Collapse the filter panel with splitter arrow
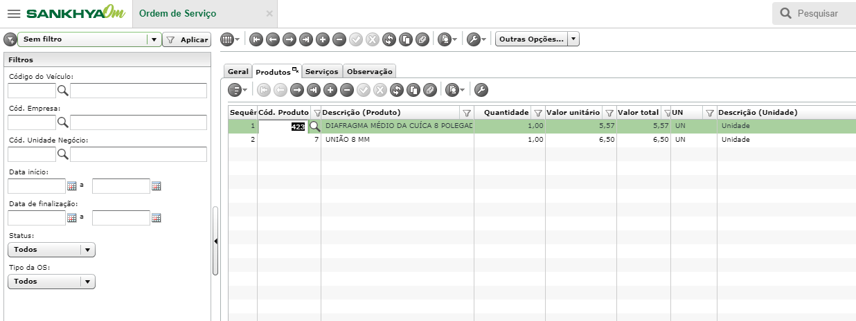Image resolution: width=856 pixels, height=321 pixels. pos(215,241)
